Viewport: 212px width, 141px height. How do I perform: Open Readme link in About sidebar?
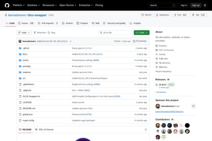[x=161, y=46]
